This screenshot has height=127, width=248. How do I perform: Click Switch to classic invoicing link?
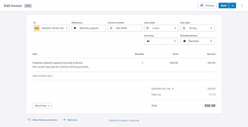[x=124, y=120]
